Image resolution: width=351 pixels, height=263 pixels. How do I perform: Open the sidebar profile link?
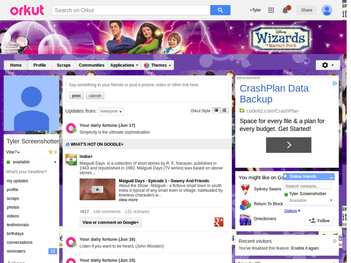pos(13,190)
